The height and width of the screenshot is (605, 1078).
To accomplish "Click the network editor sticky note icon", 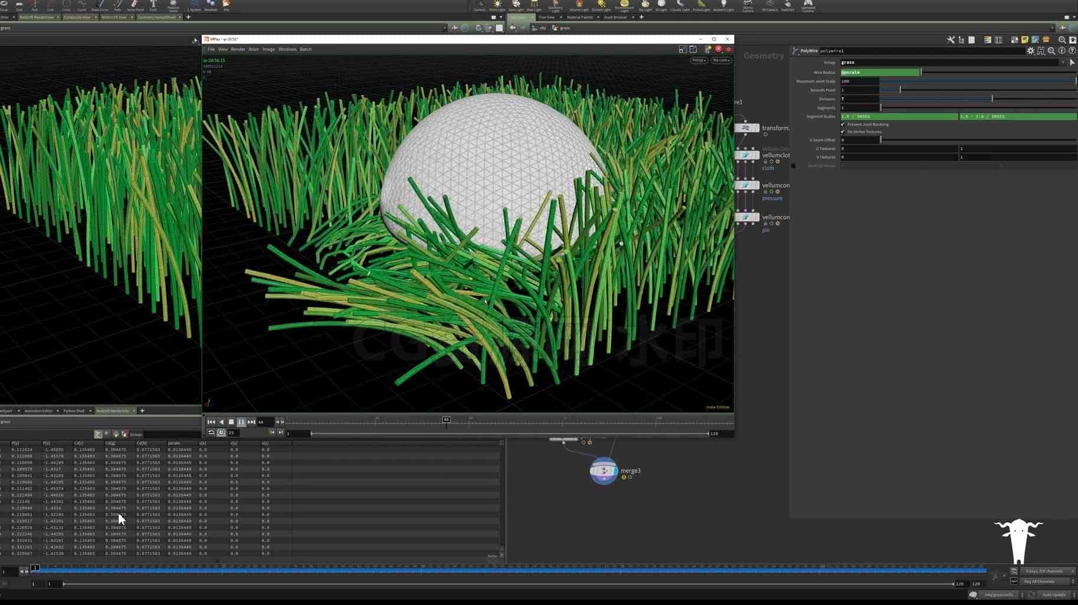I will 1024,40.
